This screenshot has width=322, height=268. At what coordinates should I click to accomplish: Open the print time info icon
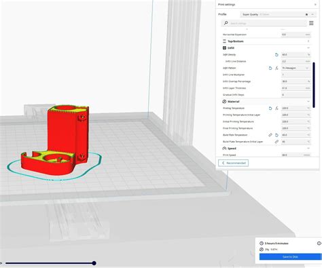click(319, 244)
